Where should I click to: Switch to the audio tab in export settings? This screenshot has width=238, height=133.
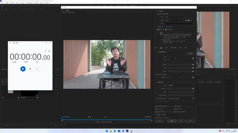tap(166, 47)
